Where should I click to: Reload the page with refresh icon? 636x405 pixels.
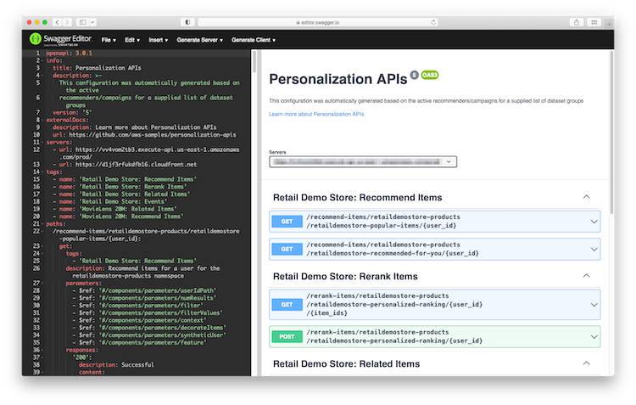tap(433, 22)
